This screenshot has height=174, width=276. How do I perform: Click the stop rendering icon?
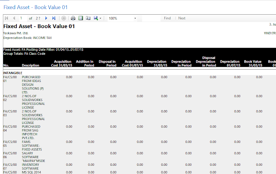pyautogui.click(x=64, y=18)
